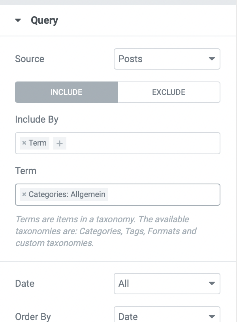Image resolution: width=237 pixels, height=322 pixels.
Task: Focus the Term input field
Action: pos(164,195)
